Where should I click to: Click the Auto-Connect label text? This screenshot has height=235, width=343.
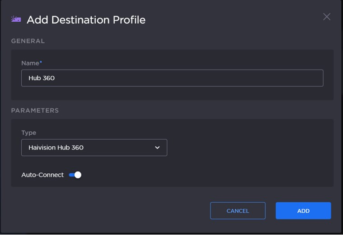pyautogui.click(x=43, y=175)
